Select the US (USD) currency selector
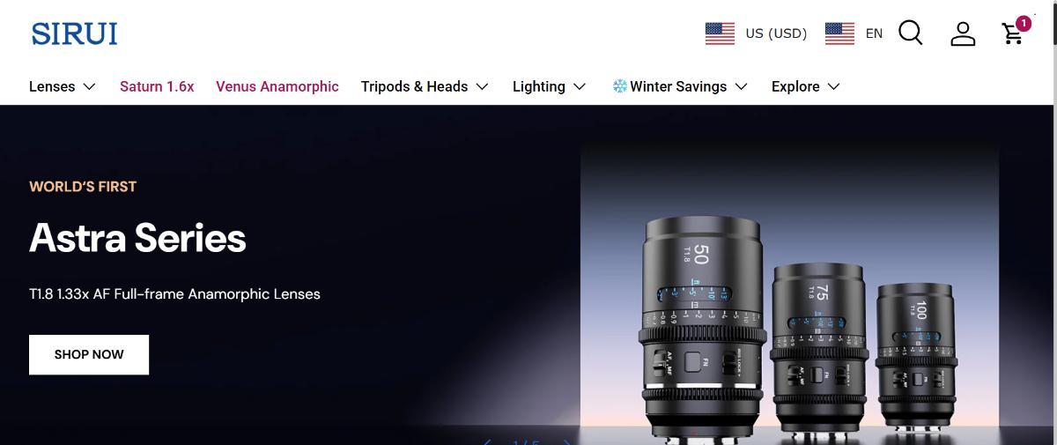 point(757,33)
